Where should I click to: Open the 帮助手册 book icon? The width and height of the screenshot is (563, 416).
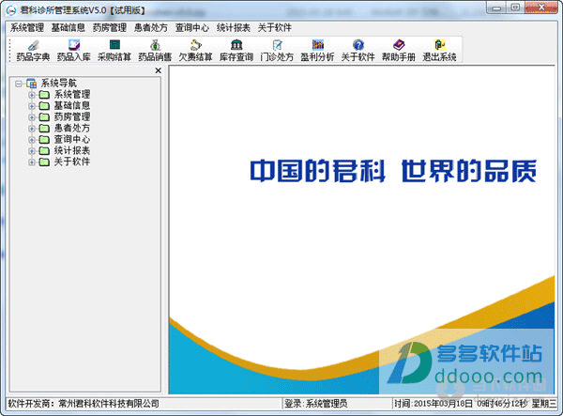[x=399, y=45]
